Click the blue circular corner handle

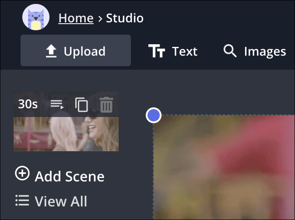(x=154, y=116)
